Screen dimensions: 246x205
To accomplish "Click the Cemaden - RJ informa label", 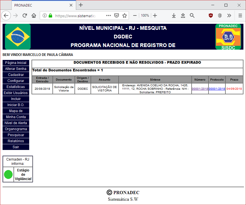I will point(18,161).
